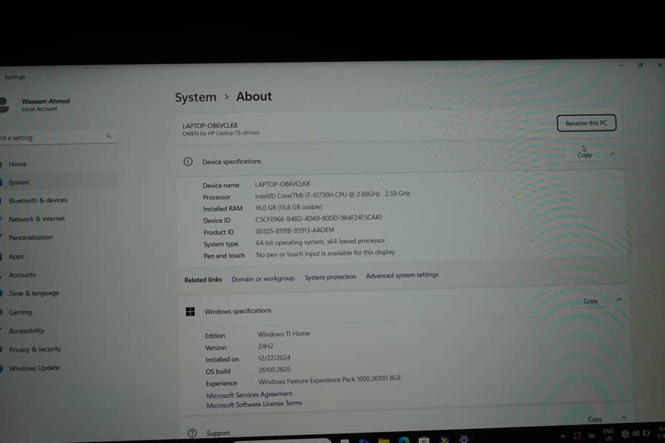Click the 64-bit operating system text
Viewport: 665px width, 443px height.
320,241
